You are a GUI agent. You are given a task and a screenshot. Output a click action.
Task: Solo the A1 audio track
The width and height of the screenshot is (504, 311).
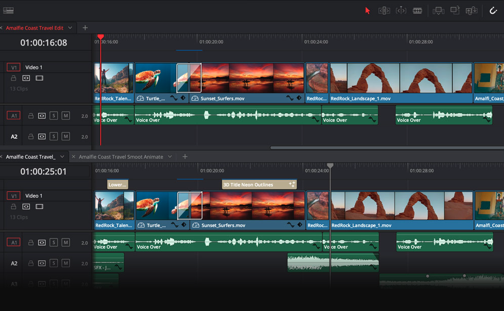[x=53, y=116]
